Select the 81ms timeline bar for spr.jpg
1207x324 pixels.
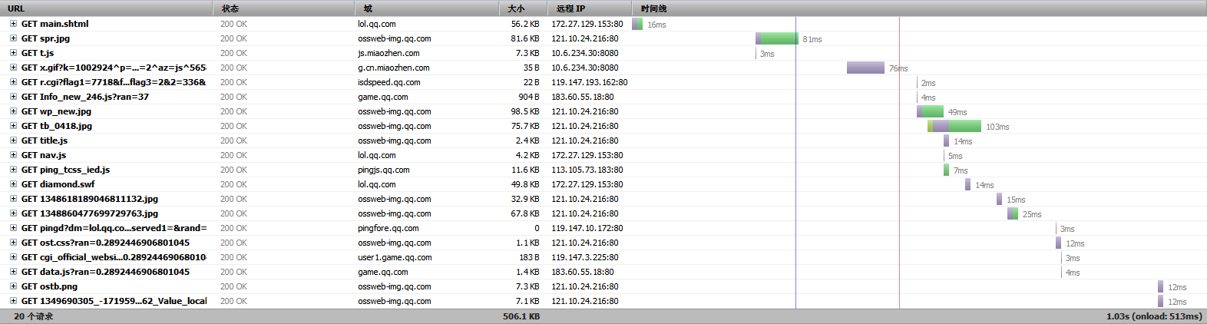(777, 38)
